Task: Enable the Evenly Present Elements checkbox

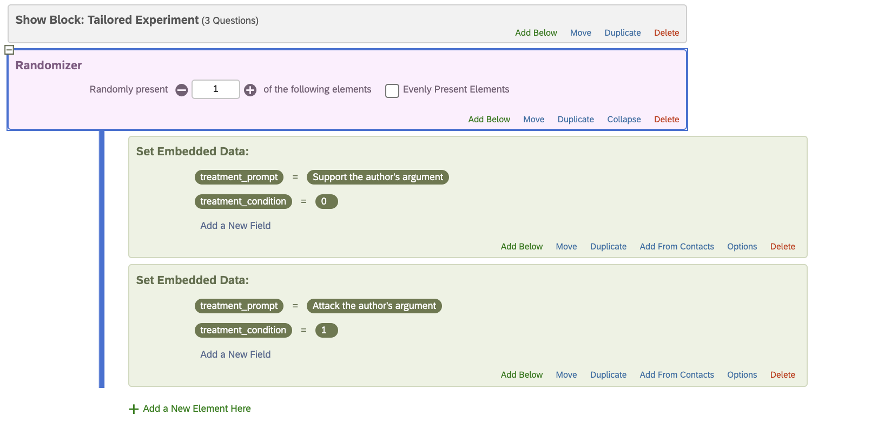Action: coord(392,90)
